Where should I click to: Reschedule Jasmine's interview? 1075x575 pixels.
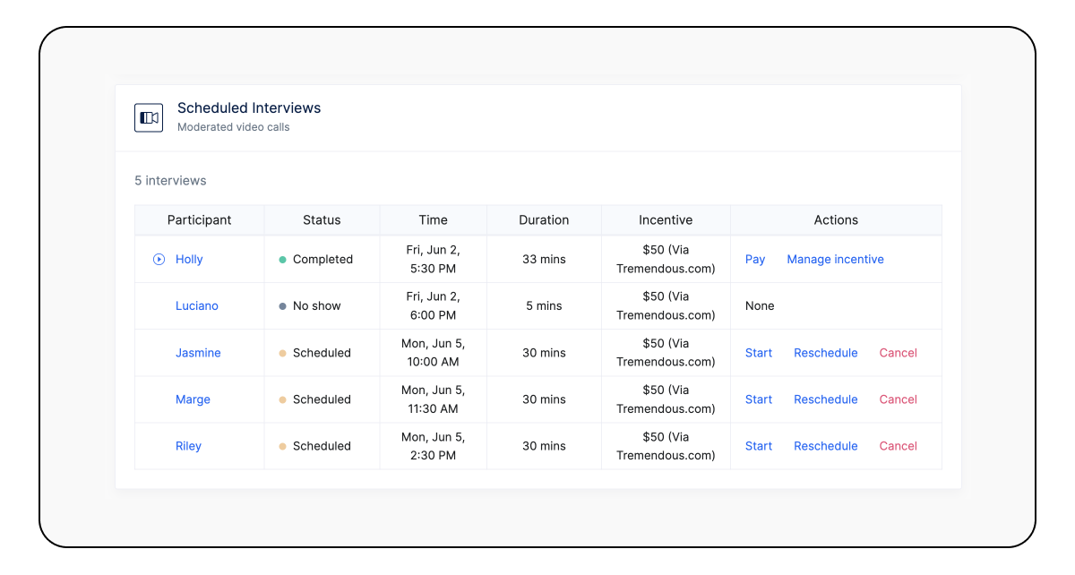[826, 353]
